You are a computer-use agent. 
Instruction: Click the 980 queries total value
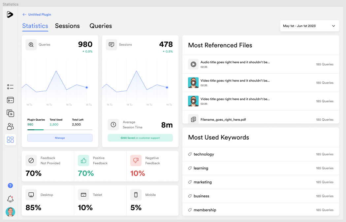pos(85,44)
